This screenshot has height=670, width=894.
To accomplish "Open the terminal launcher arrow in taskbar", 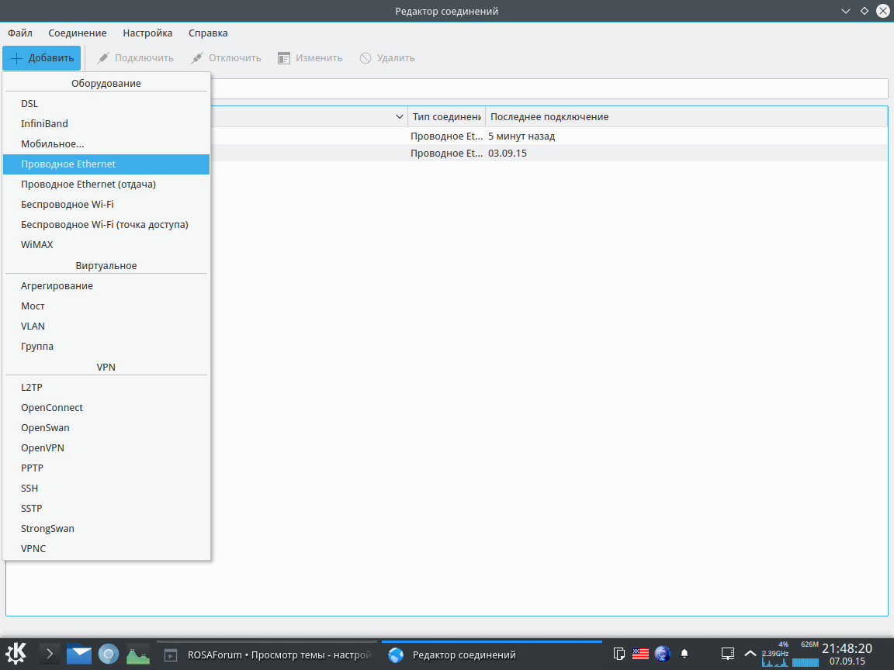I will tap(49, 654).
